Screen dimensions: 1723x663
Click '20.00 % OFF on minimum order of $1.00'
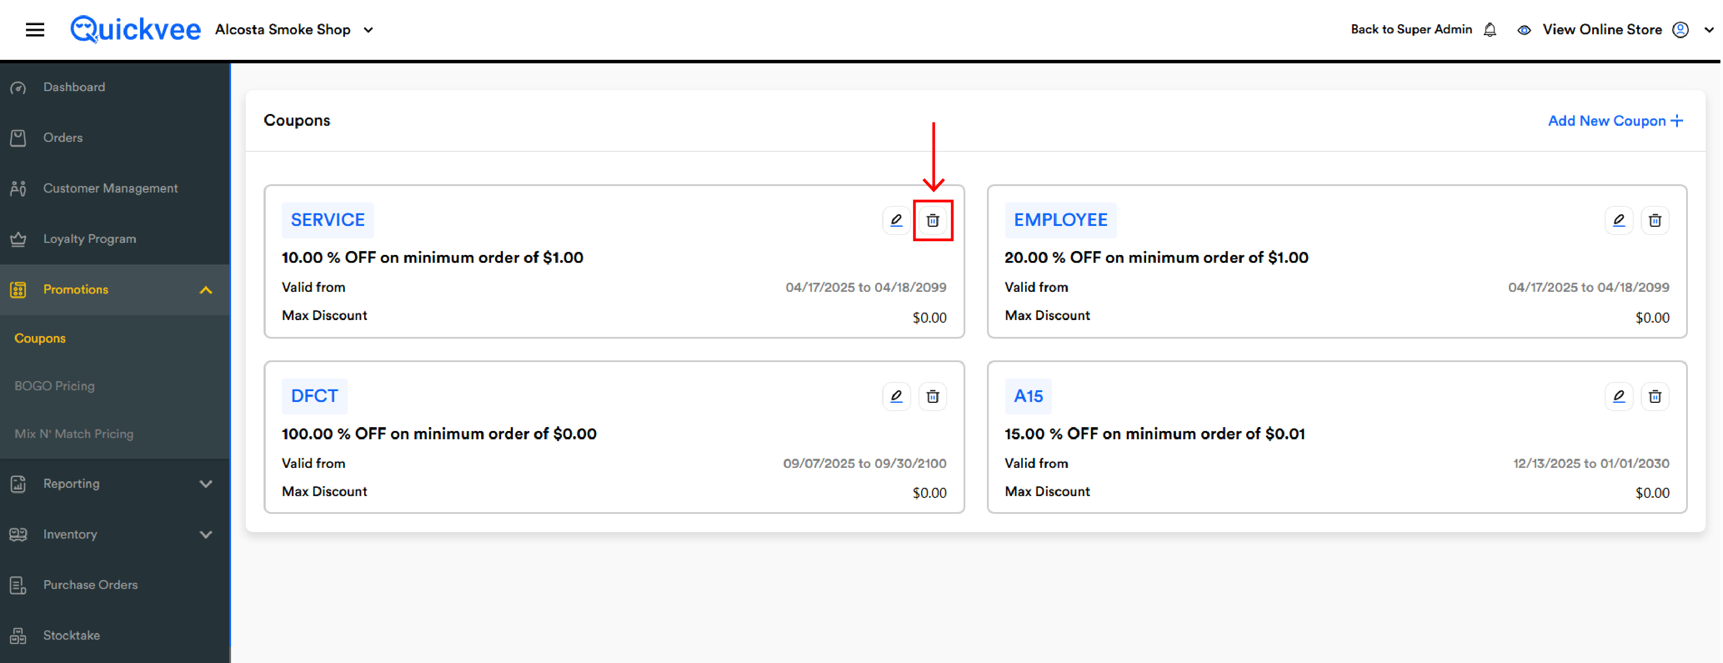(1156, 258)
